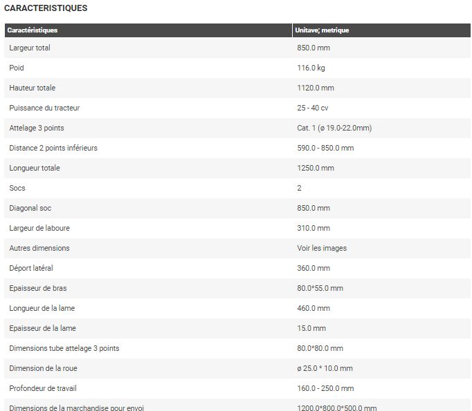Screen dimensions: 472x411
Task: Click the CARACTERISTIQUES section heading
Action: pyautogui.click(x=46, y=8)
